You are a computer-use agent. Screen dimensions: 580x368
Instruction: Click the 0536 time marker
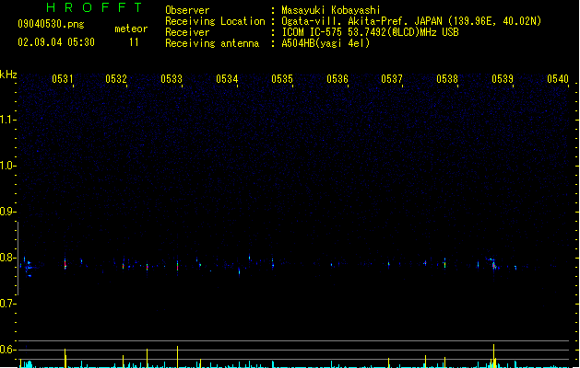point(337,79)
